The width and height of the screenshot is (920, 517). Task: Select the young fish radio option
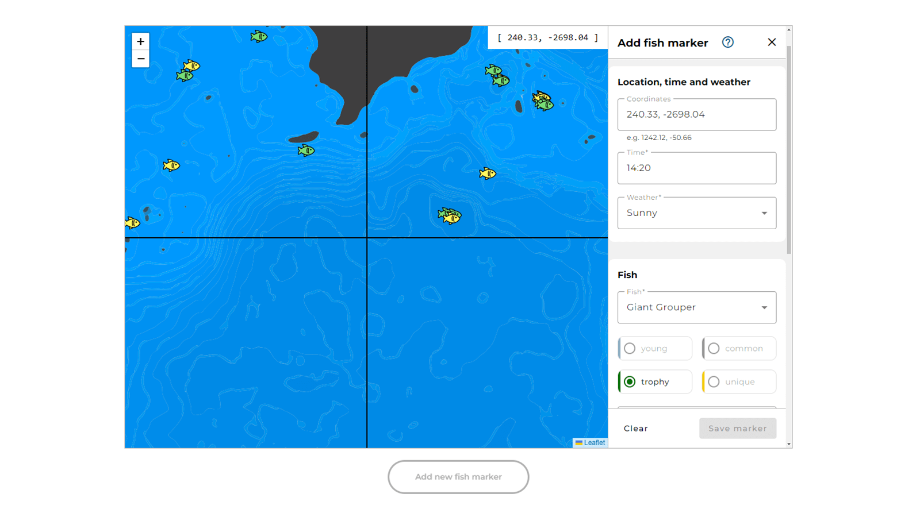click(x=630, y=349)
